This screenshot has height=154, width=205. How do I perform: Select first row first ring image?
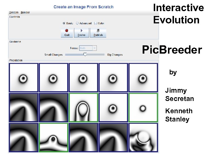[24, 78]
